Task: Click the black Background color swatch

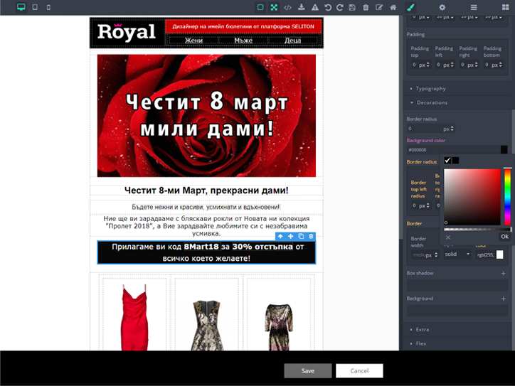Action: pyautogui.click(x=504, y=150)
